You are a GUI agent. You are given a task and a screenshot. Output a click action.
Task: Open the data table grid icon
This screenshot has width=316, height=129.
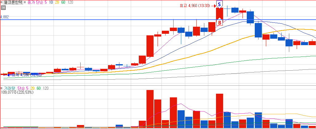pos(3,8)
